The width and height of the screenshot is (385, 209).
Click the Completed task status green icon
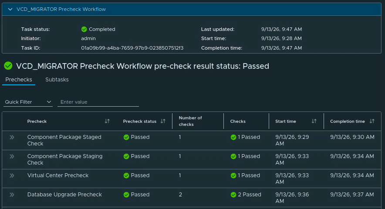[x=84, y=29]
